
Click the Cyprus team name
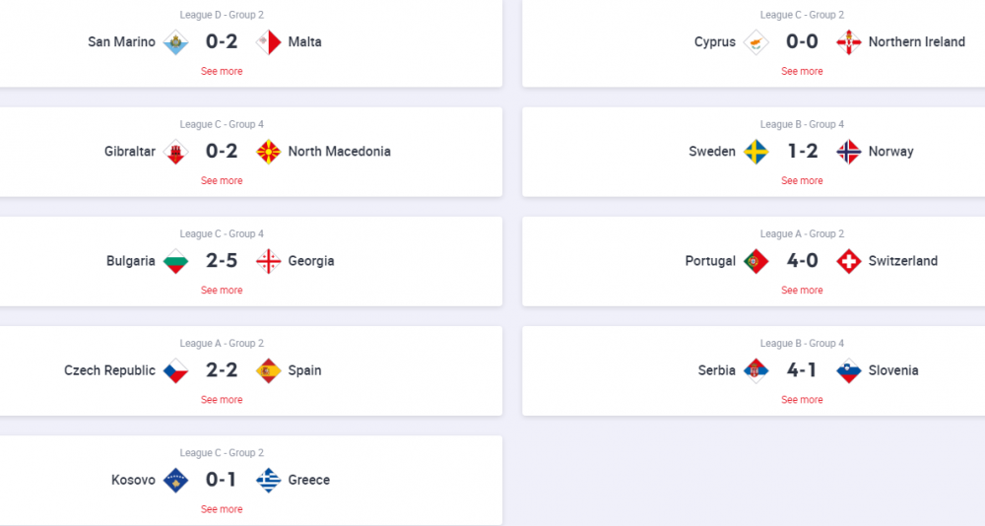tap(715, 42)
